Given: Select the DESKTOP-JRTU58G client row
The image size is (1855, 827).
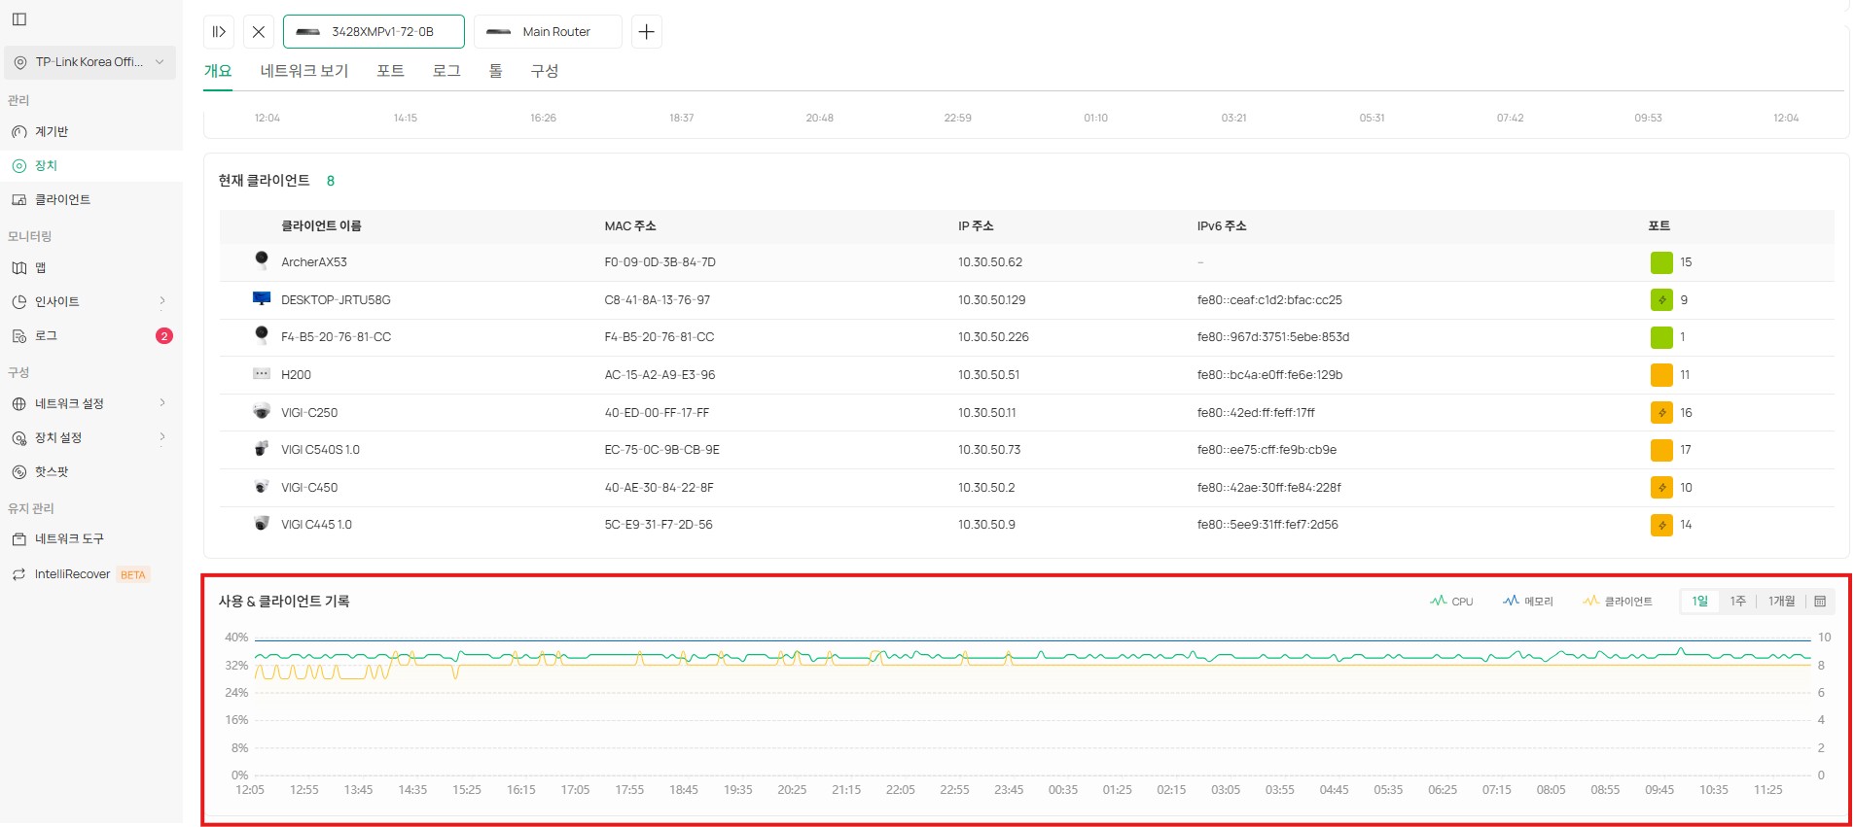Looking at the screenshot, I should coord(336,300).
